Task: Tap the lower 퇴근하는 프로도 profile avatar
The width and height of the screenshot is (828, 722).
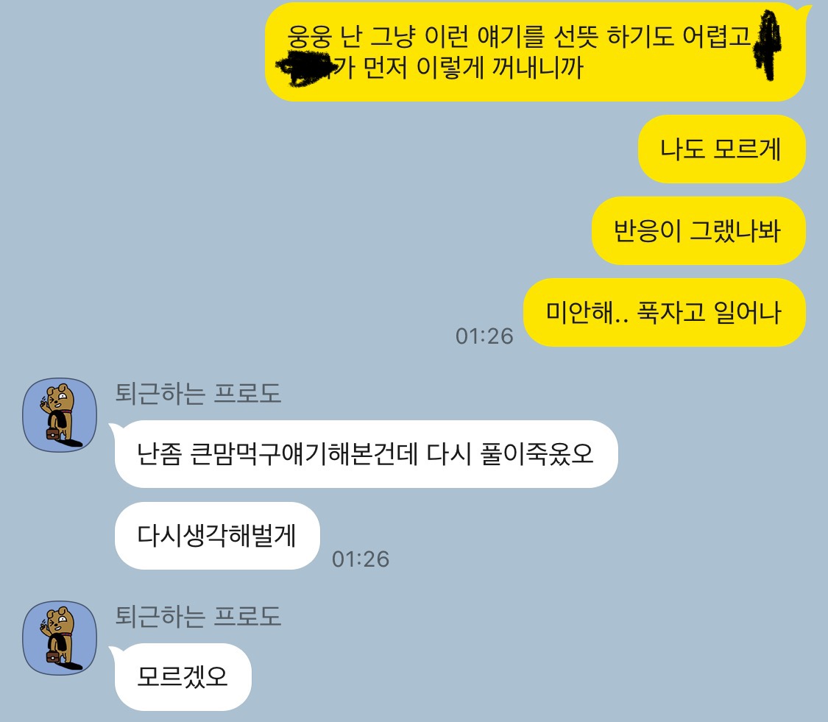Action: tap(60, 638)
